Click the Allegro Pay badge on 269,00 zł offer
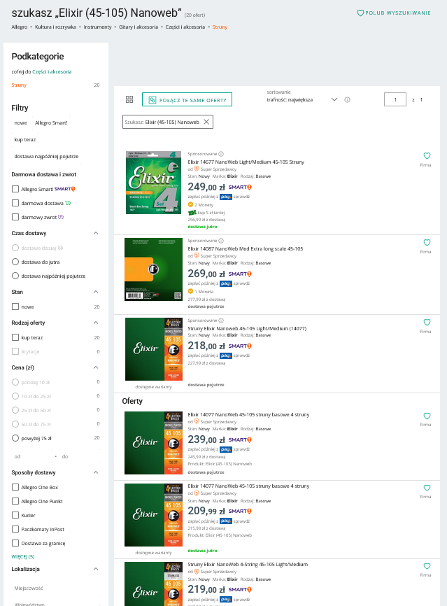Image resolution: width=447 pixels, height=606 pixels. (x=226, y=283)
